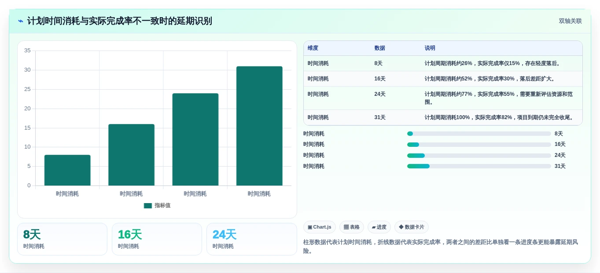The height and width of the screenshot is (273, 600).
Task: Open the 24天 summary card
Action: (252, 239)
